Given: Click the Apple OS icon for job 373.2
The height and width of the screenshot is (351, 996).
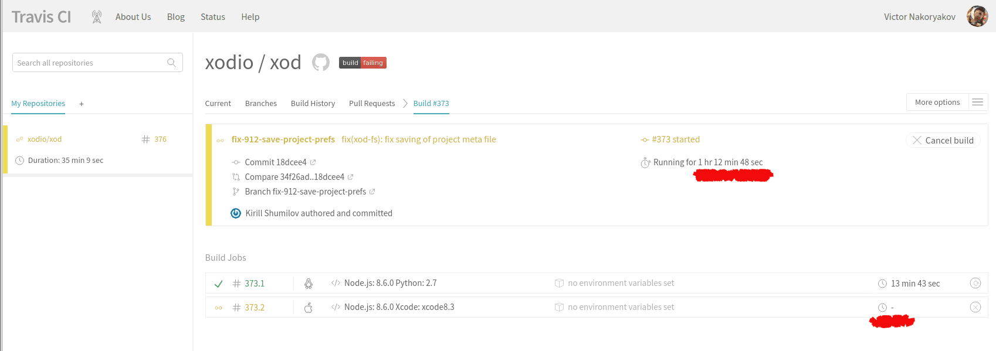Looking at the screenshot, I should tap(308, 308).
